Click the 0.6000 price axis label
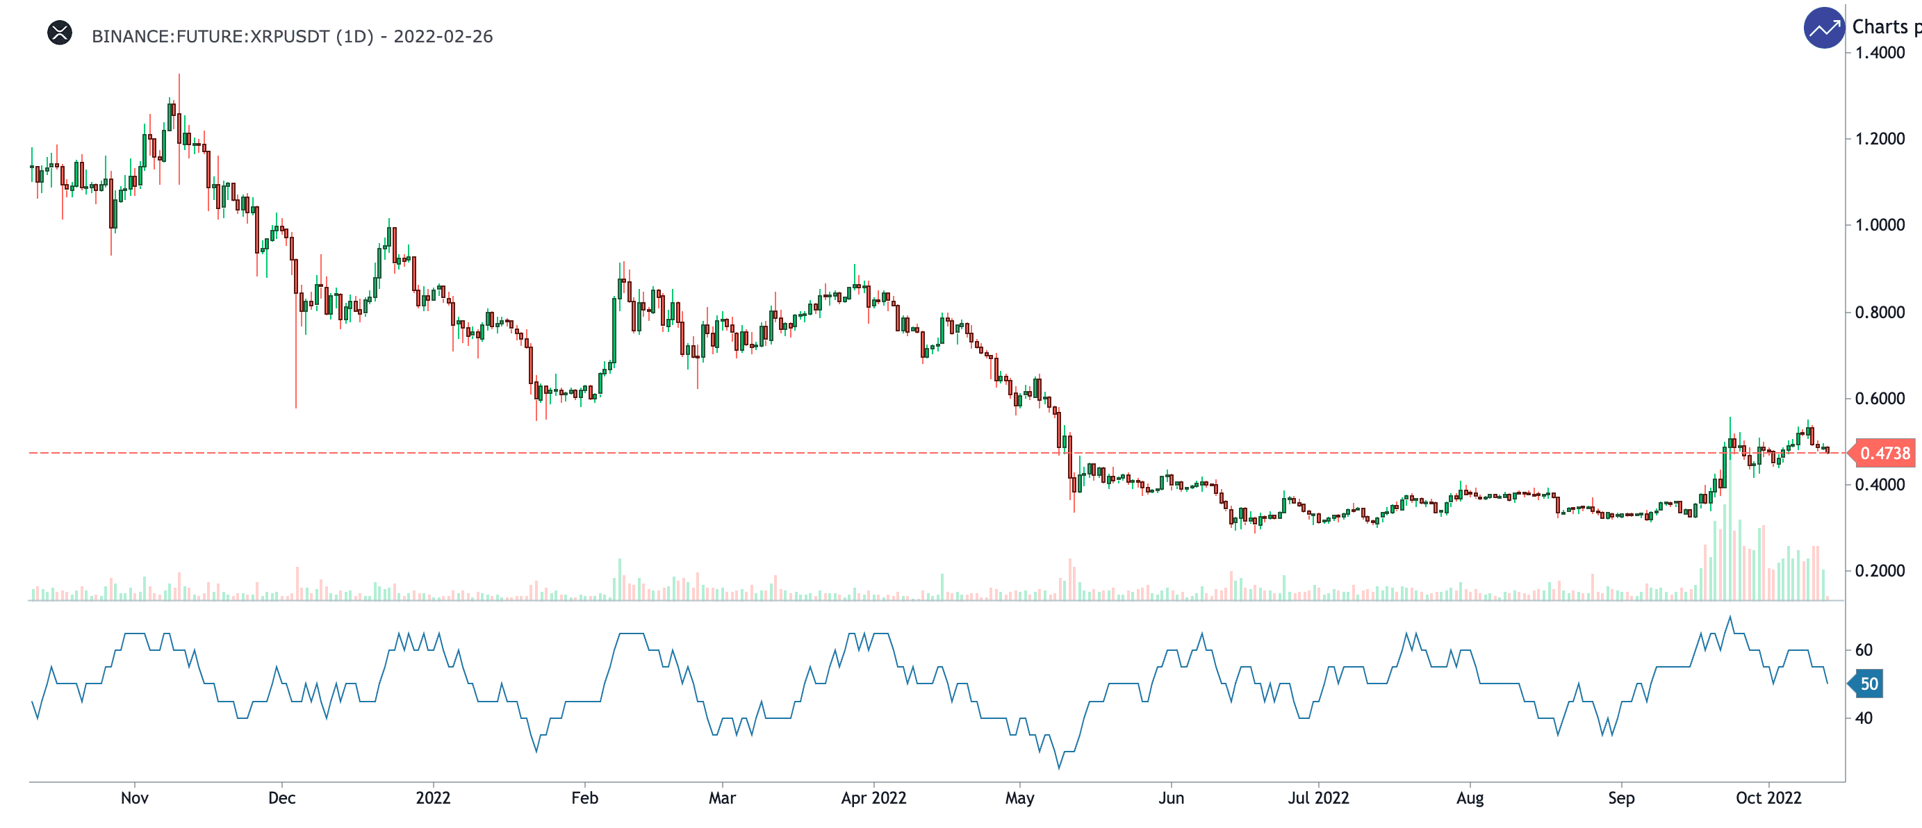This screenshot has width=1922, height=828. 1880,398
